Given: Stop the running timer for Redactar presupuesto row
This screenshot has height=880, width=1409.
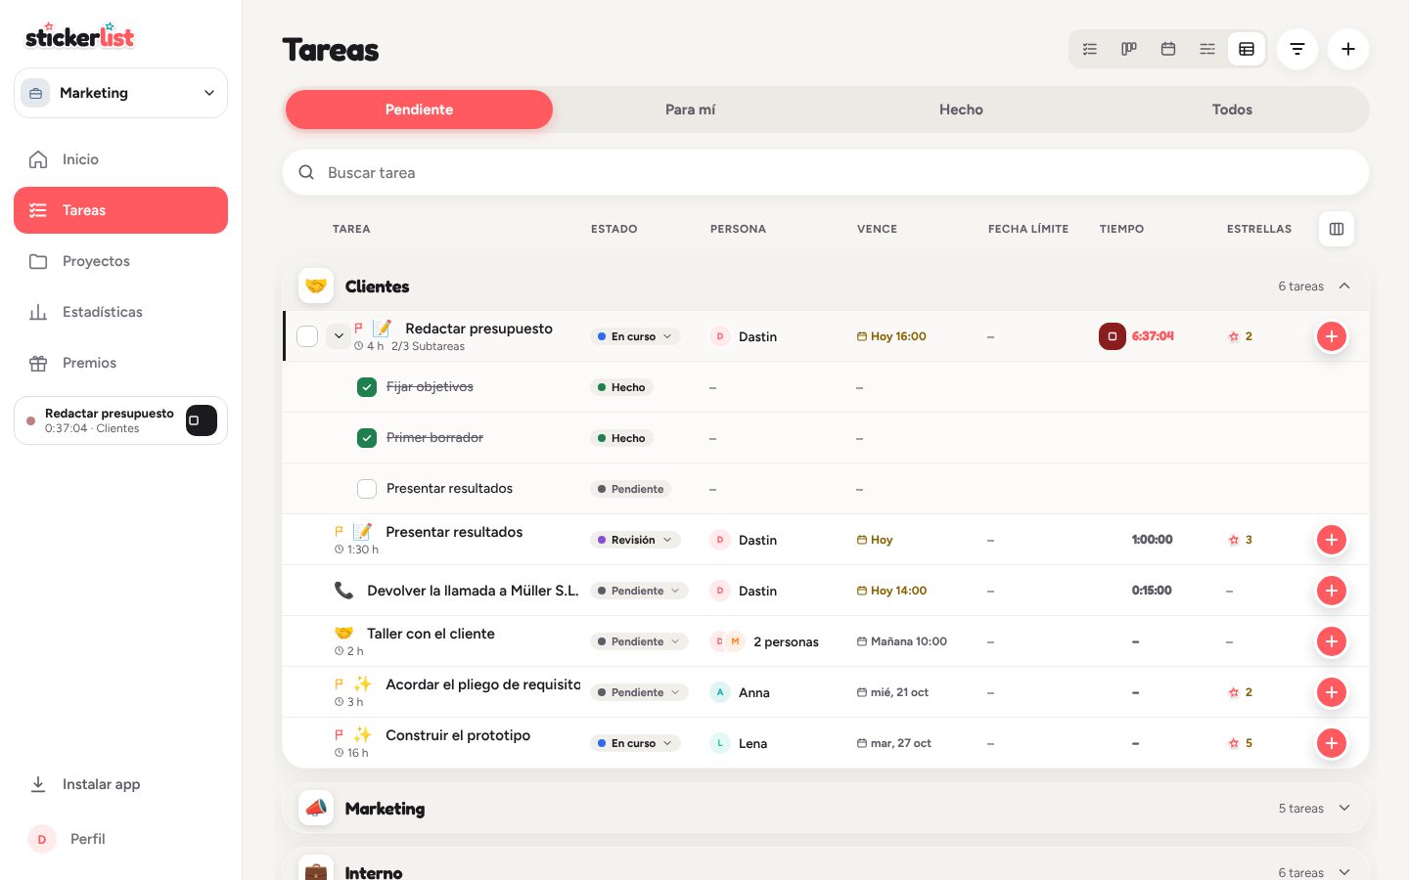Looking at the screenshot, I should point(1113,336).
